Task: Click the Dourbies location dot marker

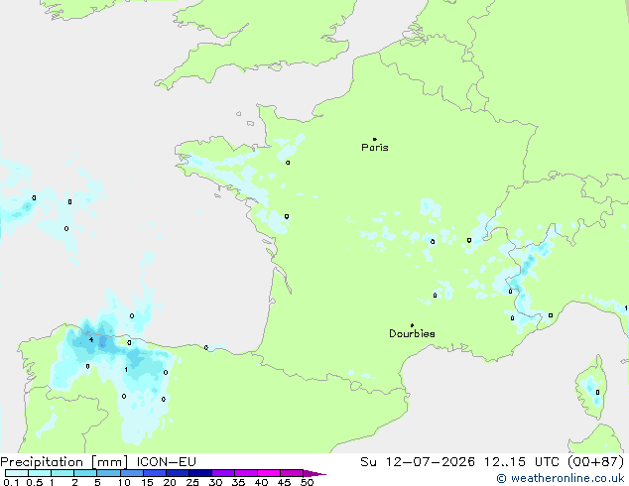Action: coord(412,325)
